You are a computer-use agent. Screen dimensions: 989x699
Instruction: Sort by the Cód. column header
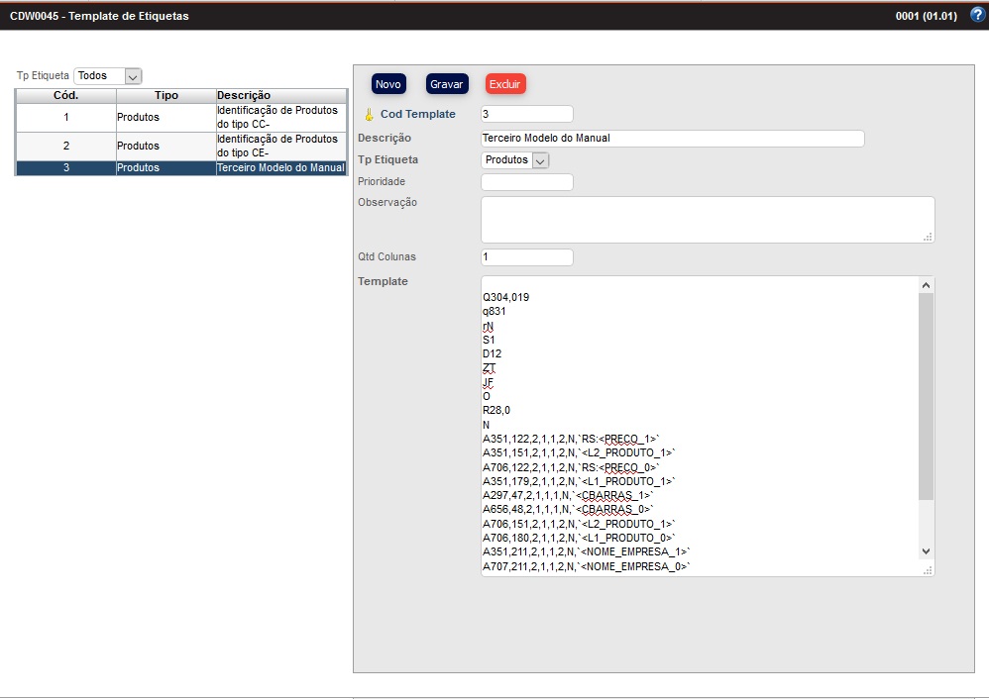[65, 96]
